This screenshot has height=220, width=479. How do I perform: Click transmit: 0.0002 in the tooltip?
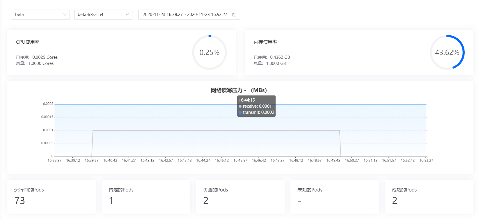click(256, 112)
